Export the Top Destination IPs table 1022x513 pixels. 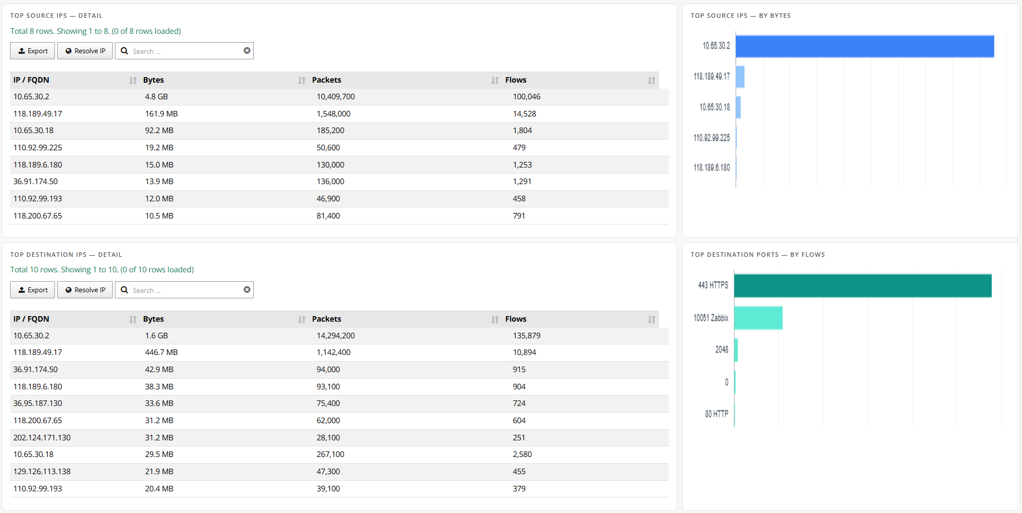[x=33, y=290]
